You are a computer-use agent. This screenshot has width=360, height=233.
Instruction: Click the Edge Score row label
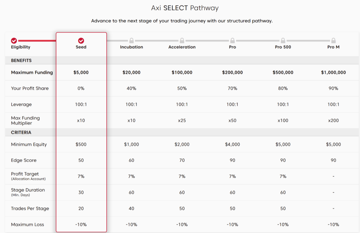(x=24, y=160)
